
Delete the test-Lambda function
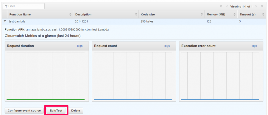point(76,111)
